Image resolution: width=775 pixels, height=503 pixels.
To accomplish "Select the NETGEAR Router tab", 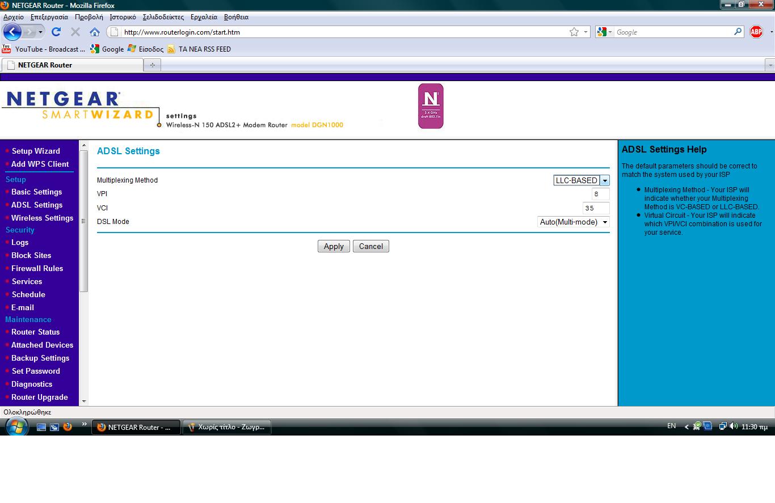I will (x=72, y=65).
